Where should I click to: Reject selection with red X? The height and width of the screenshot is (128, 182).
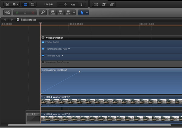[x=33, y=12]
